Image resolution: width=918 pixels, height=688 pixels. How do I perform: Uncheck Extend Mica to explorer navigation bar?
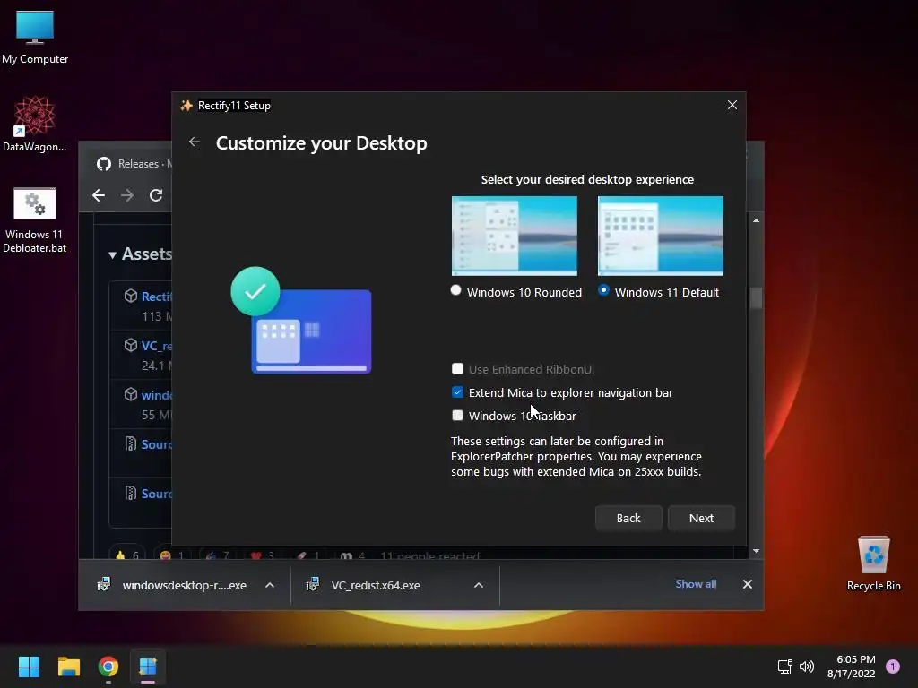pyautogui.click(x=457, y=392)
